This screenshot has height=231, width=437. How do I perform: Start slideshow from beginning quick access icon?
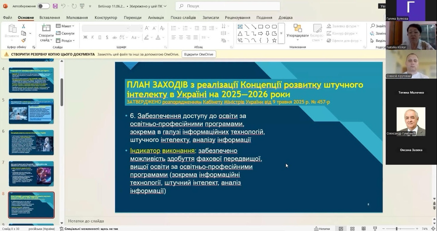pyautogui.click(x=82, y=6)
